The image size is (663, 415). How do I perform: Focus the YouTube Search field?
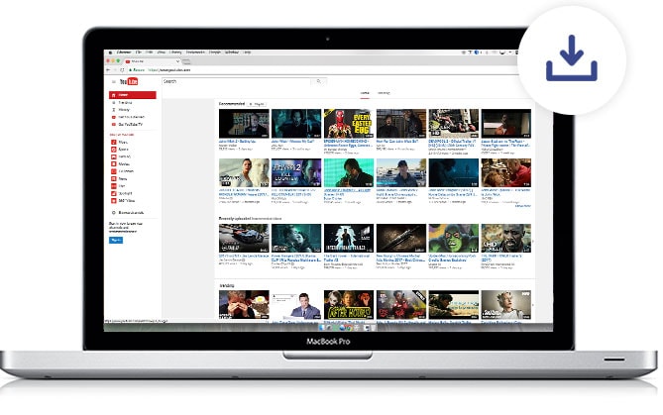point(237,81)
